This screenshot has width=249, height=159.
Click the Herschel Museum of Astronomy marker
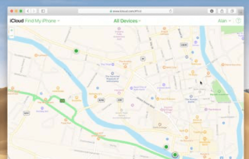click(112, 73)
